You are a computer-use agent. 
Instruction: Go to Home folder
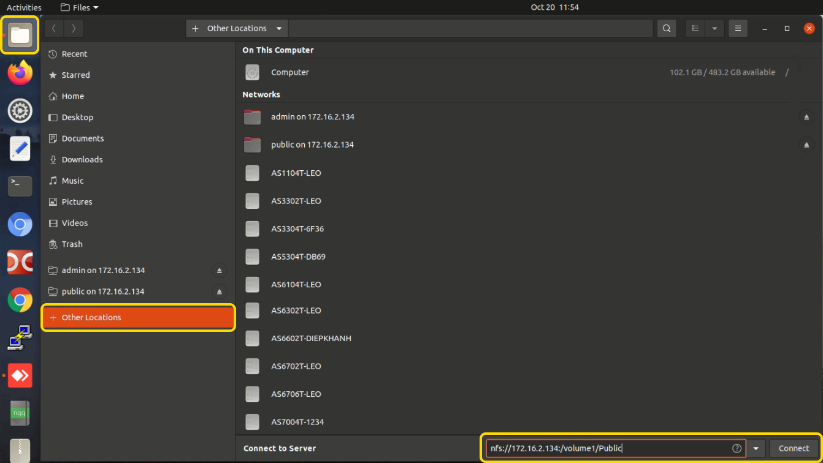pyautogui.click(x=138, y=96)
